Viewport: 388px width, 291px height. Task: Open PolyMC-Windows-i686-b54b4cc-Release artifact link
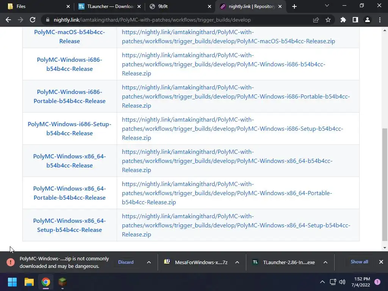click(x=70, y=64)
